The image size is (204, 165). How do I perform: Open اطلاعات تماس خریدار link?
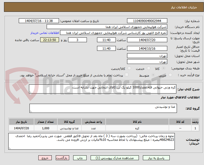coord(45,33)
